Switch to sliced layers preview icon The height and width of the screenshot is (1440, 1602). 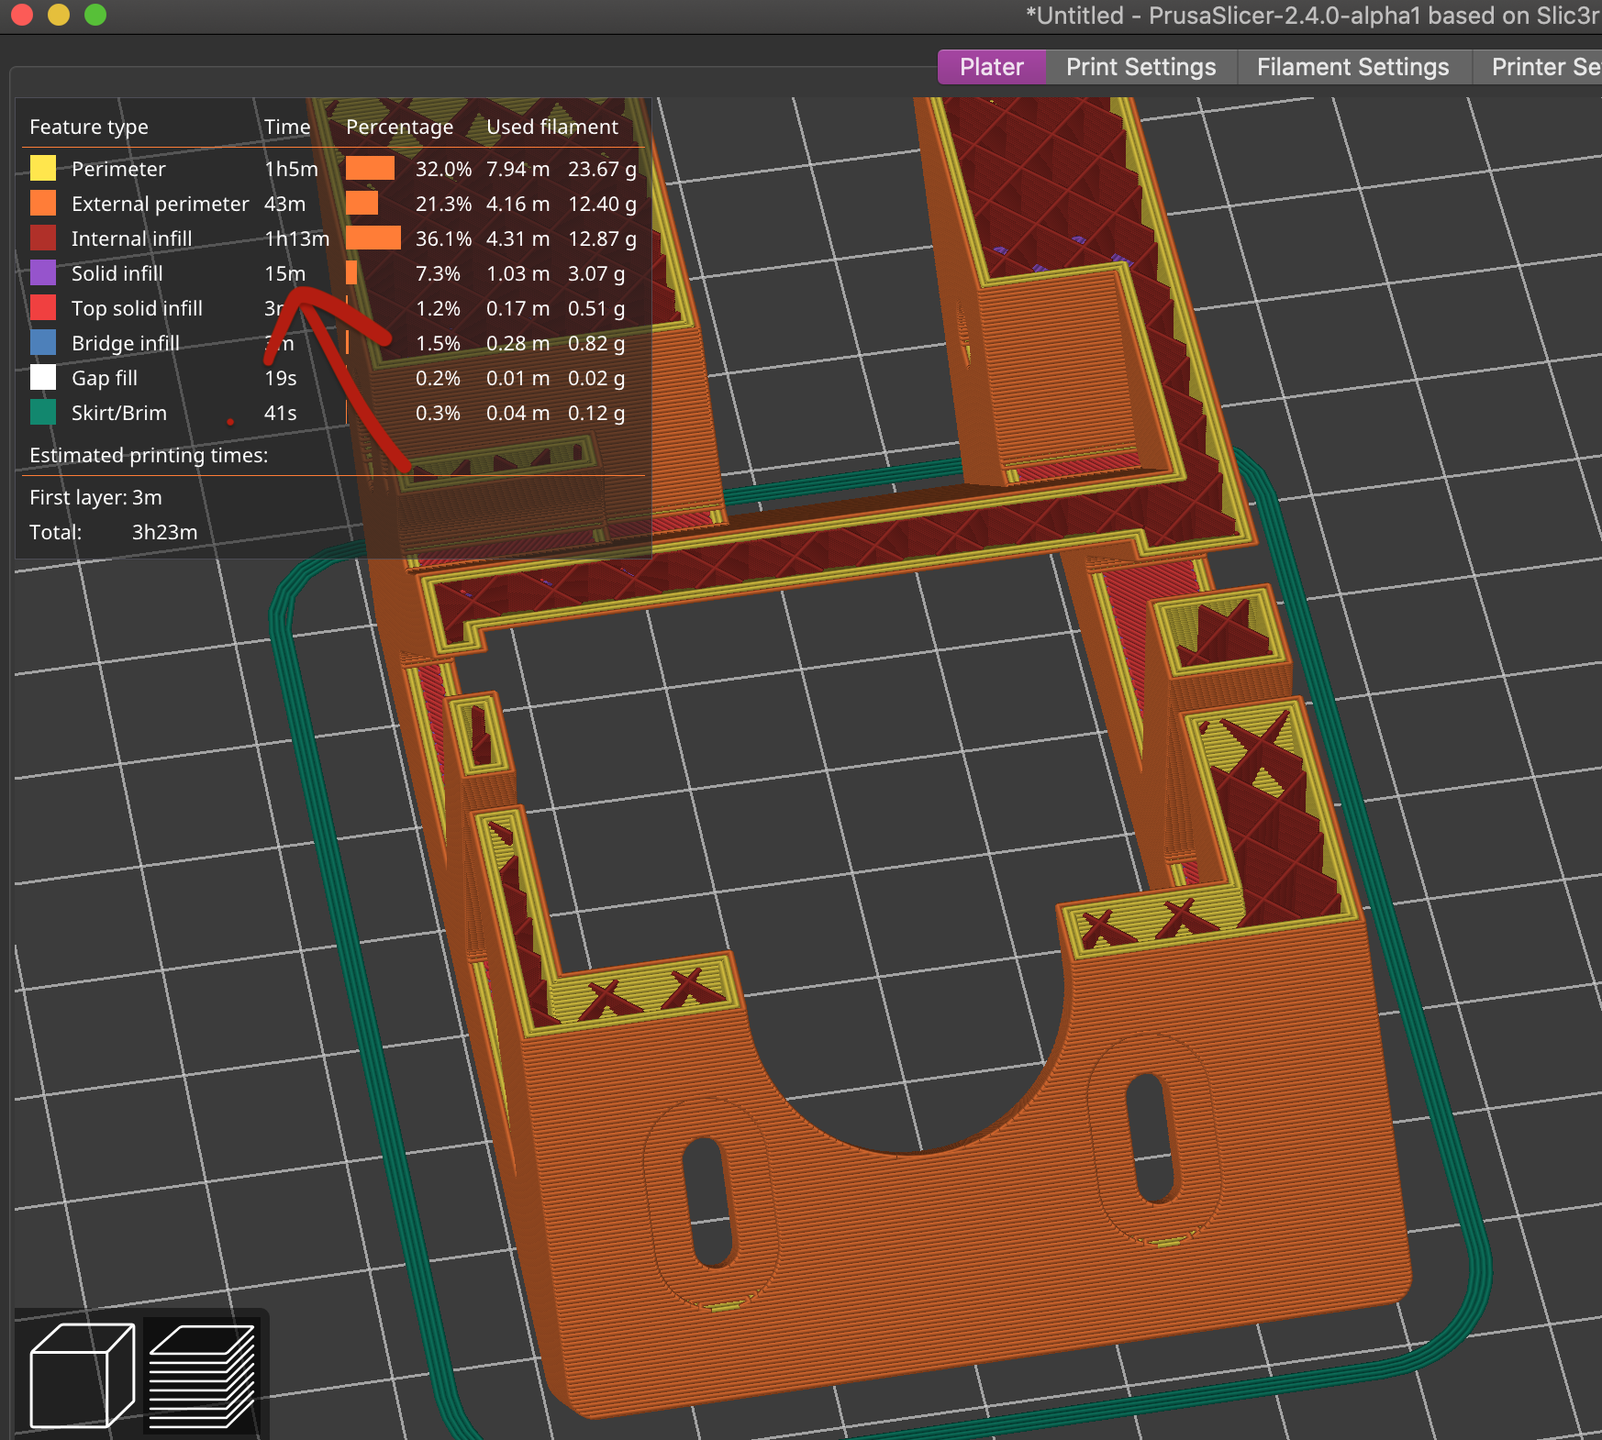(x=202, y=1375)
